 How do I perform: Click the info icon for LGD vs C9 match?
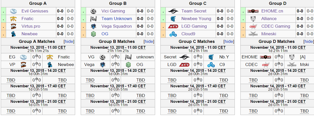pyautogui.click(x=196, y=64)
